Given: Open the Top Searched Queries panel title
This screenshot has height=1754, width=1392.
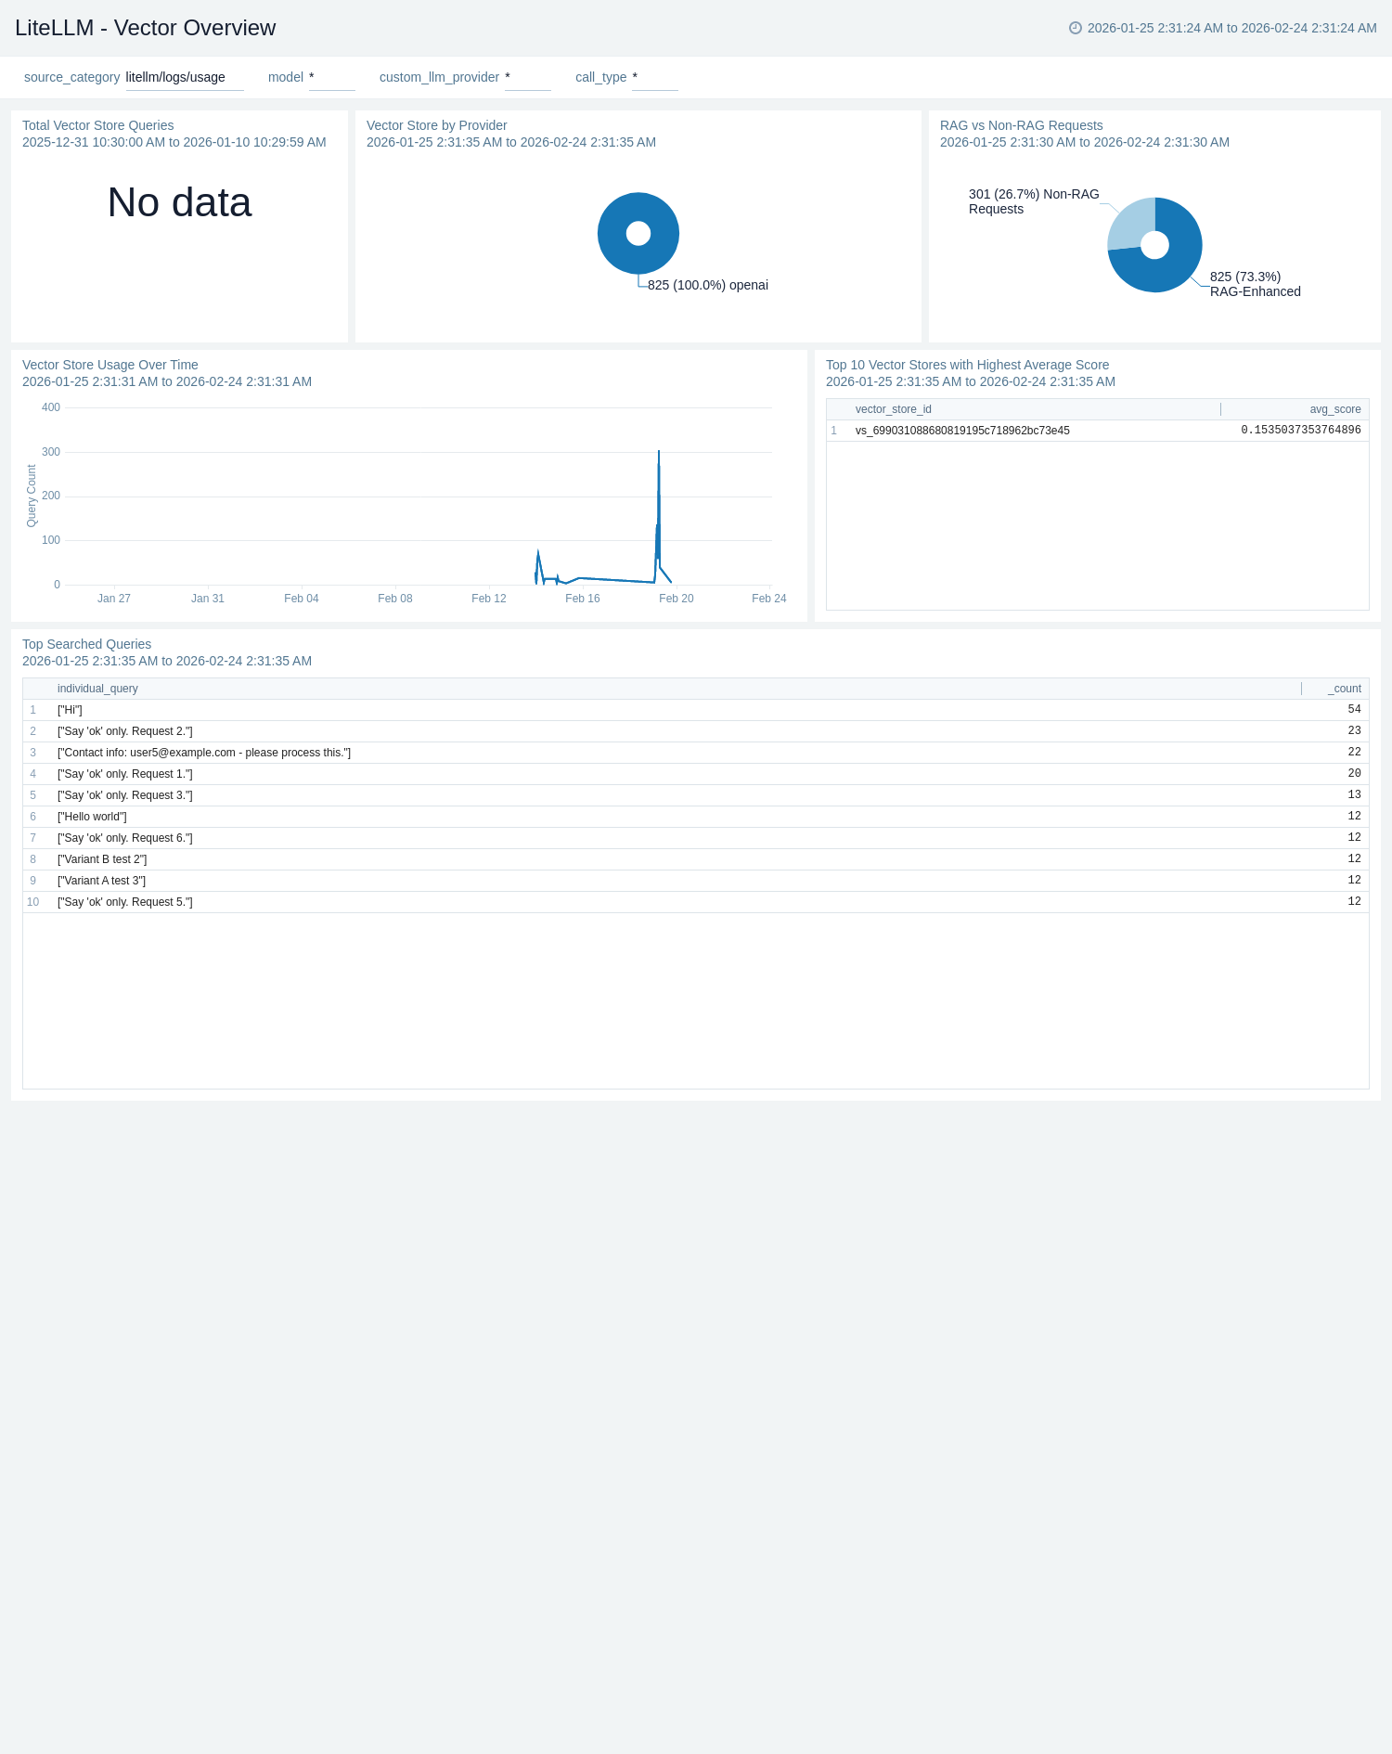Looking at the screenshot, I should (86, 644).
